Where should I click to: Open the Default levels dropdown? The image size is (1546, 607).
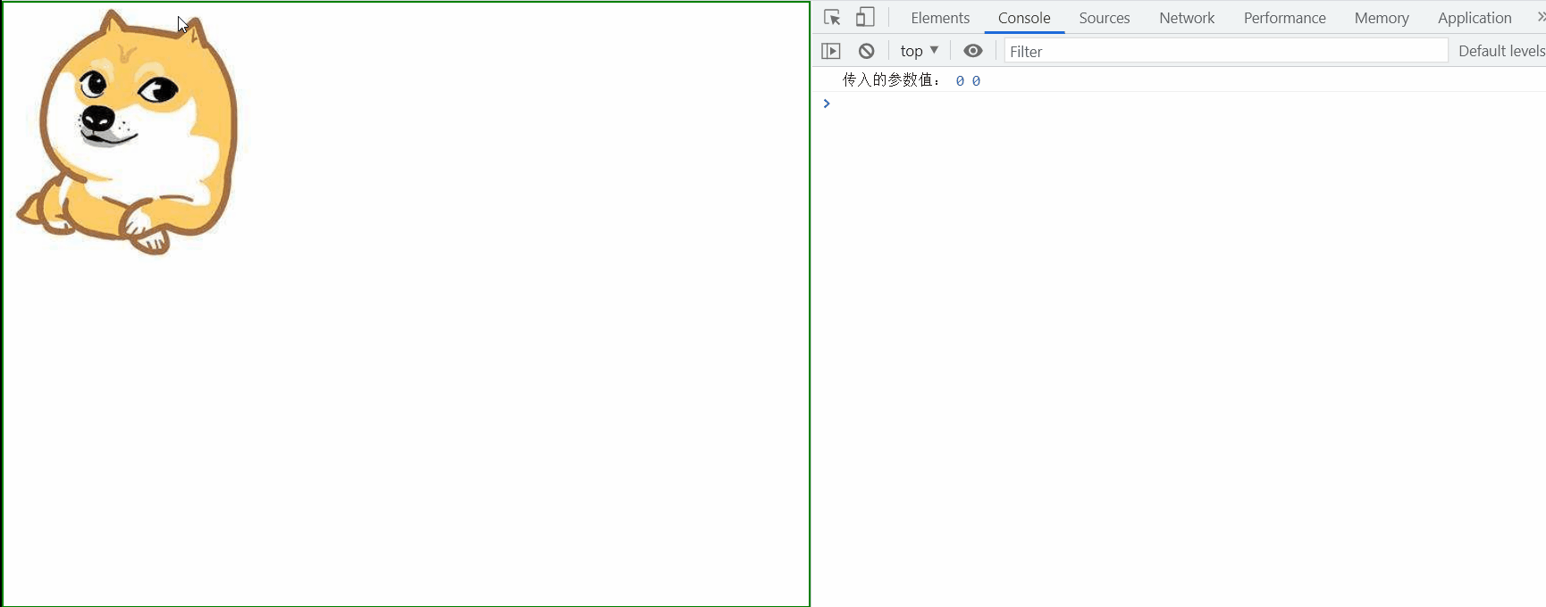[x=1501, y=51]
